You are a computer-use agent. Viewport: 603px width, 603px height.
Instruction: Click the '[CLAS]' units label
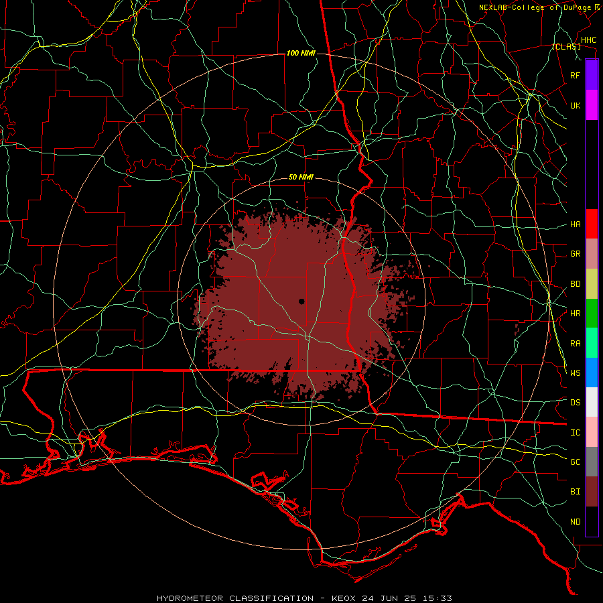(566, 46)
